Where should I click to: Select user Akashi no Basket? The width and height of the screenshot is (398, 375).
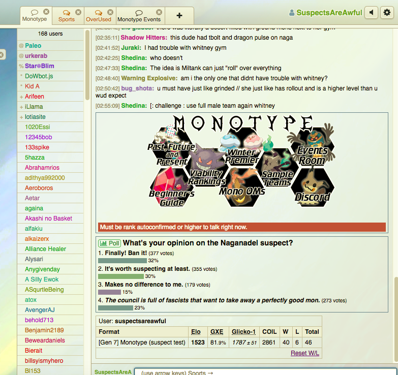click(50, 218)
